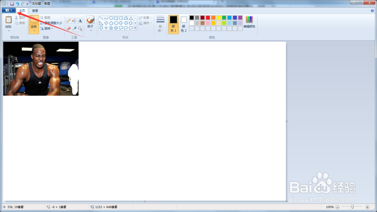Click the redo arrow in title bar
This screenshot has height=212, width=377.
tap(23, 4)
